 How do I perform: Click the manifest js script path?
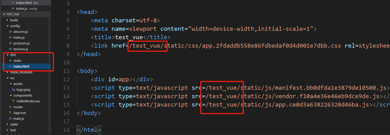296,88
